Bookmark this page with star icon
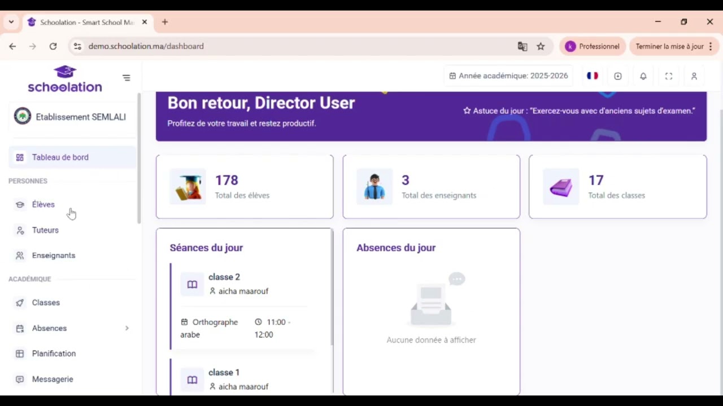The width and height of the screenshot is (723, 406). (541, 46)
